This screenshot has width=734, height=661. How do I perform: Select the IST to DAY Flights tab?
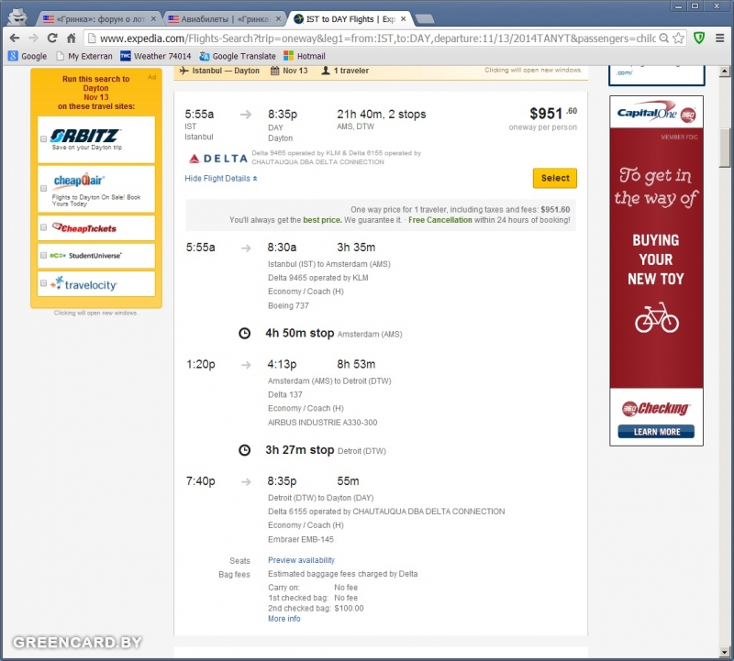pos(349,19)
